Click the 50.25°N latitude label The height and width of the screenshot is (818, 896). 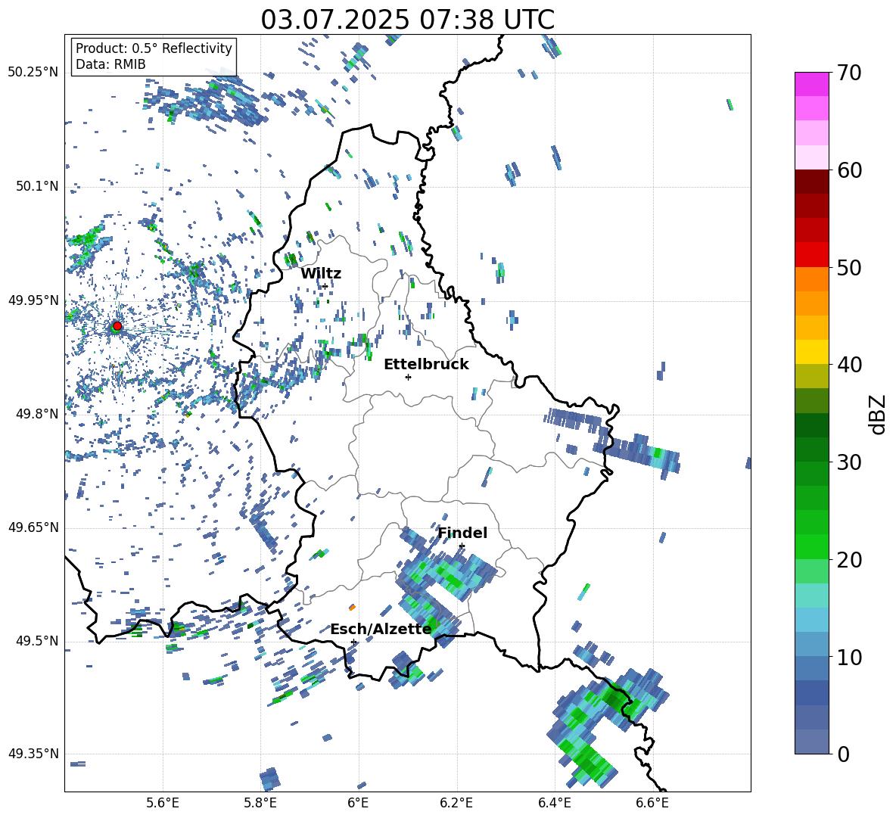tap(33, 73)
